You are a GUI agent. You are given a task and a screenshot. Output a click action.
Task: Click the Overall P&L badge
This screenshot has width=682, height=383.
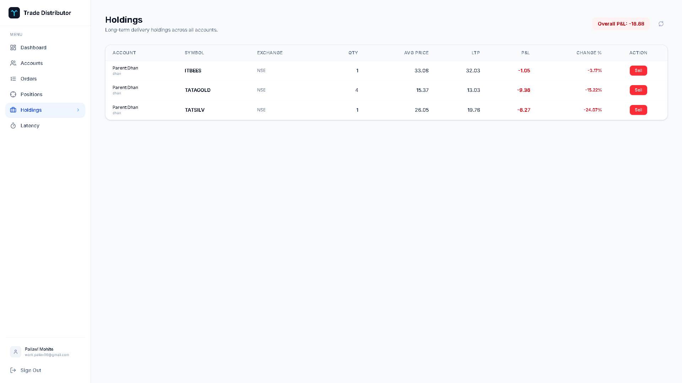point(621,24)
